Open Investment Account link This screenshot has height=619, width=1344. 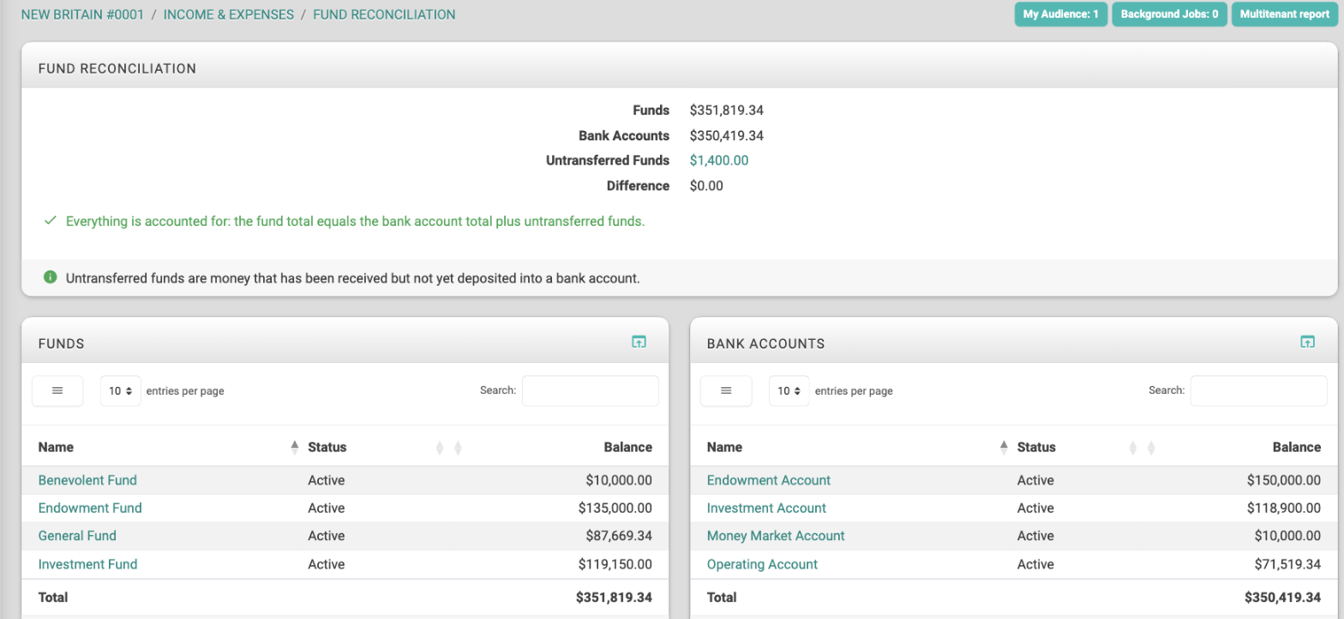pyautogui.click(x=766, y=508)
